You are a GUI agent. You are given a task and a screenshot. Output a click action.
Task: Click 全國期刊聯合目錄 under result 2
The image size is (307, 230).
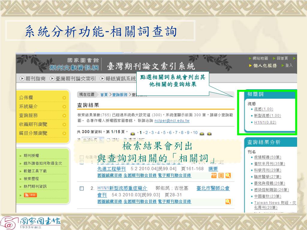pyautogui.click(x=140, y=202)
